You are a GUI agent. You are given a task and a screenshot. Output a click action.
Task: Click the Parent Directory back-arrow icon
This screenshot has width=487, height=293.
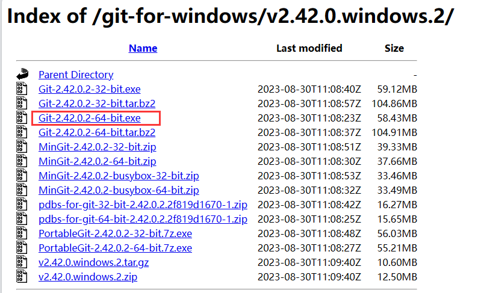pyautogui.click(x=22, y=74)
